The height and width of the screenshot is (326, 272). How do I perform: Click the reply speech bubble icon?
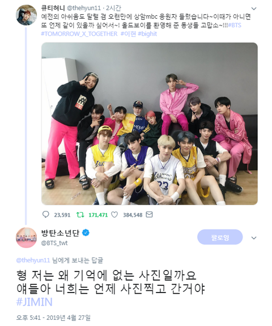pos(46,214)
